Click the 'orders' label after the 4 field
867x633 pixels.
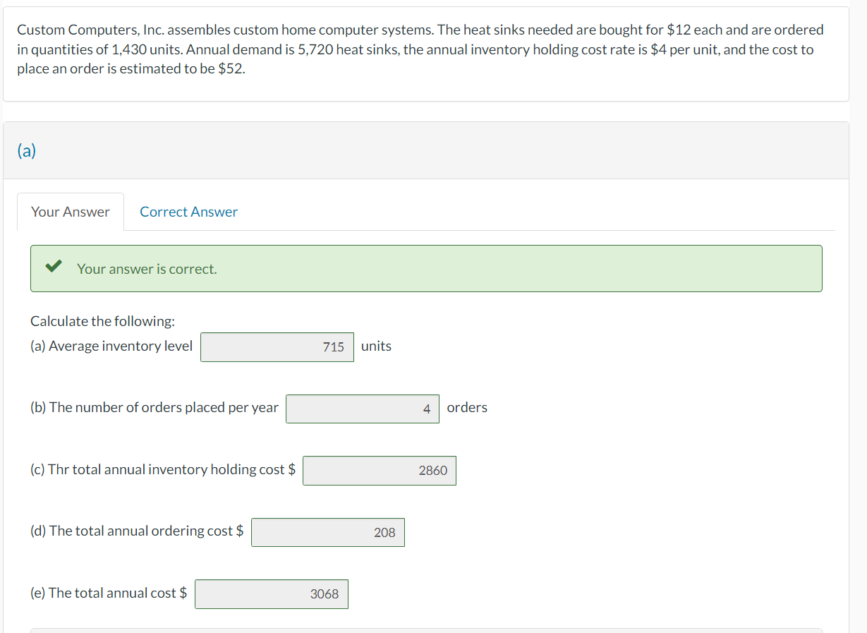[x=467, y=407]
